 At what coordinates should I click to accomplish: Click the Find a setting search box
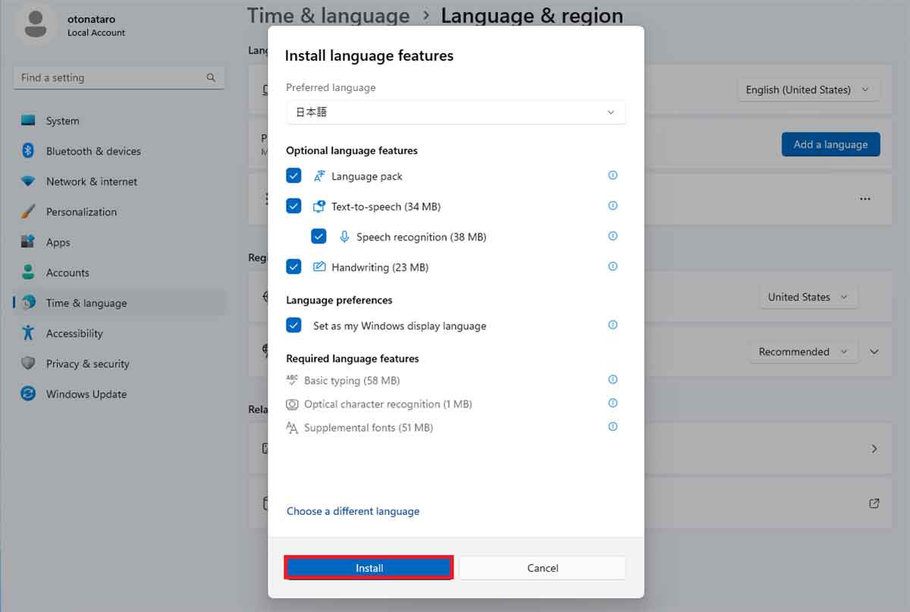(x=119, y=77)
